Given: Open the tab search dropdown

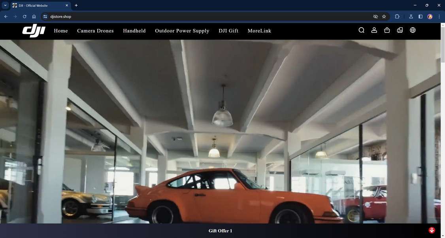Looking at the screenshot, I should [x=5, y=6].
